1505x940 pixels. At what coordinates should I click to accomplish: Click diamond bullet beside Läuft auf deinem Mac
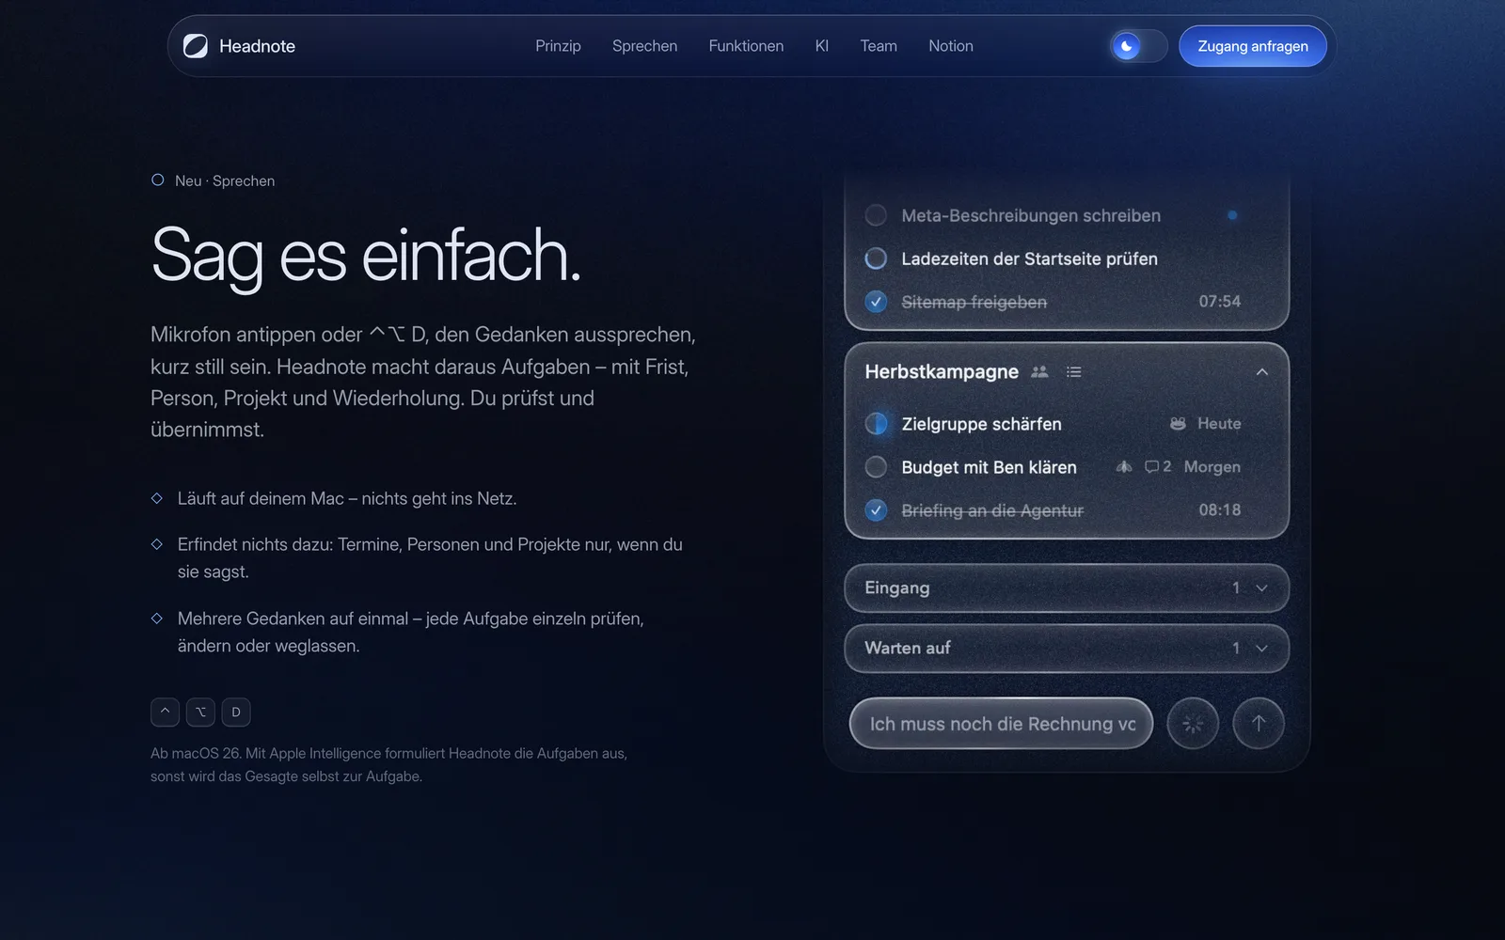(x=157, y=498)
